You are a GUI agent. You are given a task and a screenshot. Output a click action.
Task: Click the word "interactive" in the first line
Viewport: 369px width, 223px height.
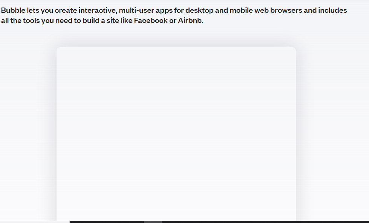coord(97,10)
